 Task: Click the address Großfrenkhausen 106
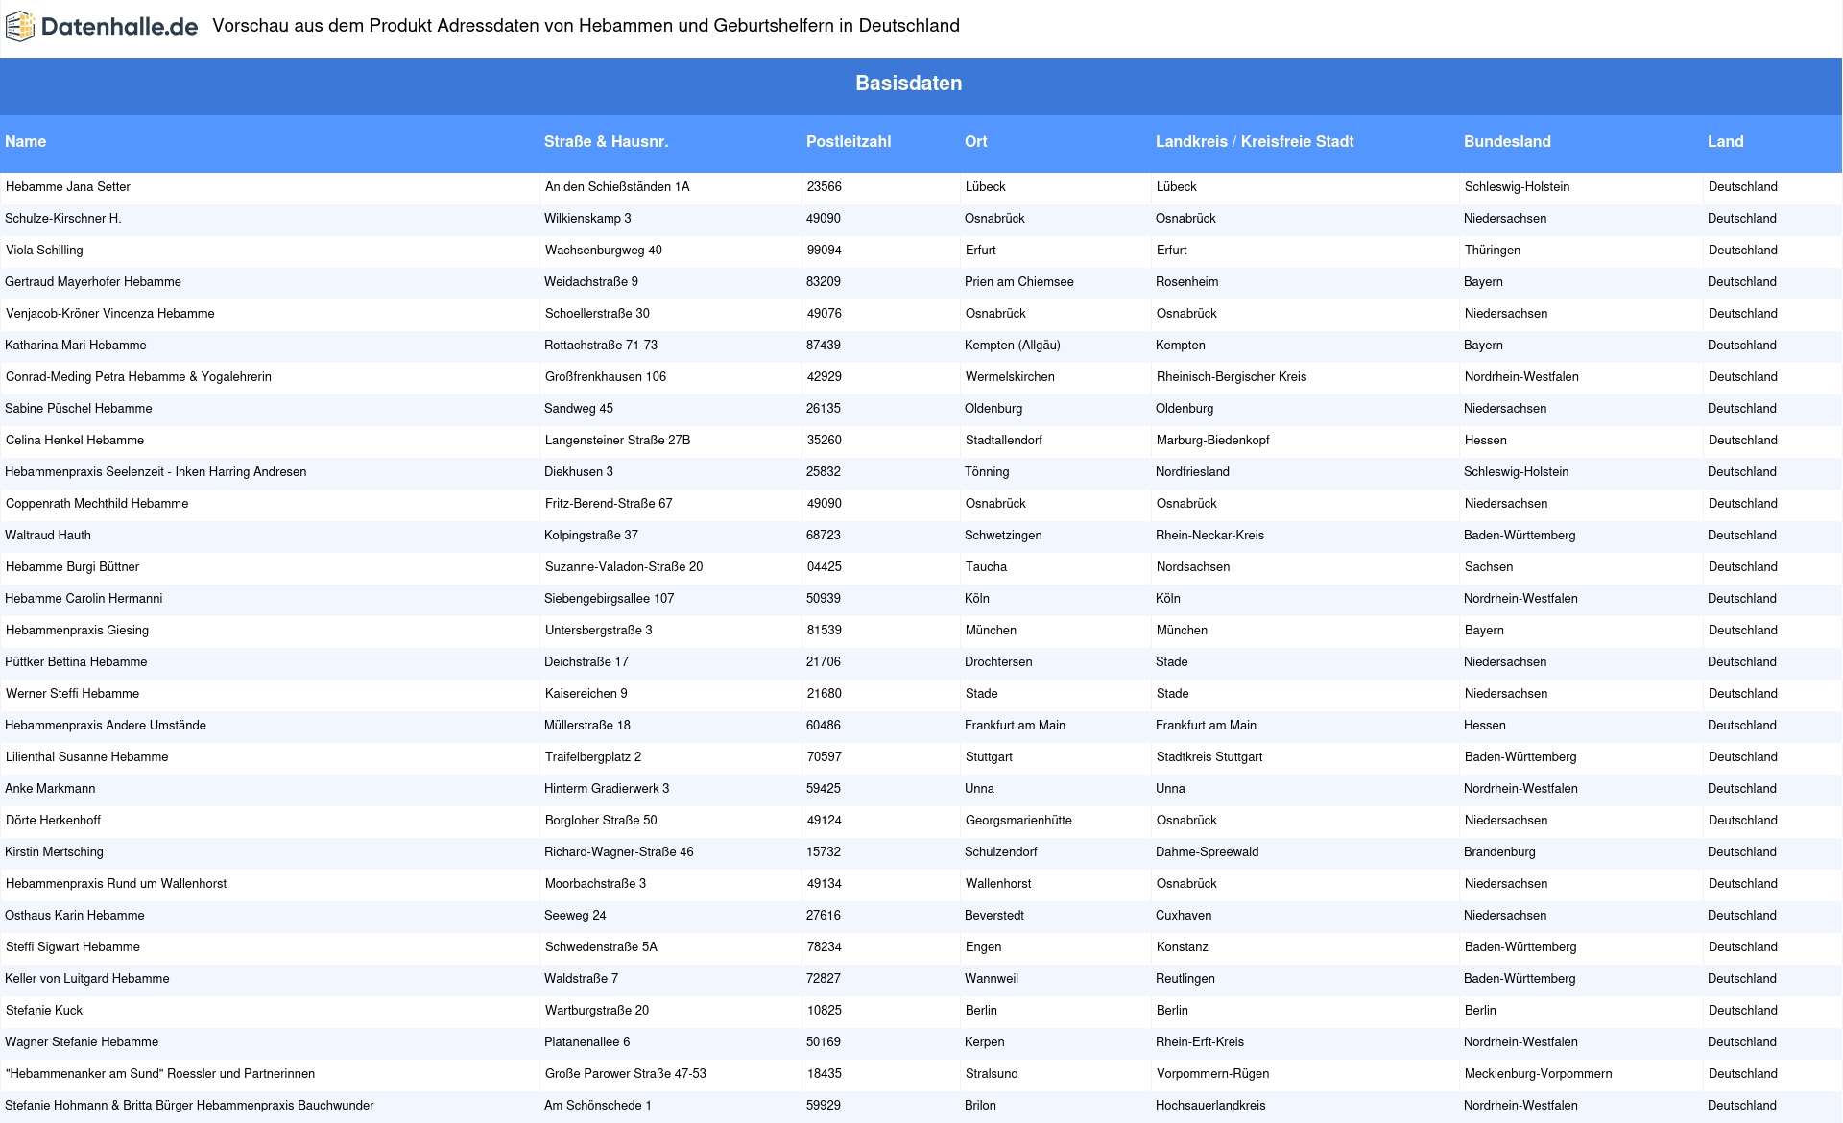click(x=606, y=377)
